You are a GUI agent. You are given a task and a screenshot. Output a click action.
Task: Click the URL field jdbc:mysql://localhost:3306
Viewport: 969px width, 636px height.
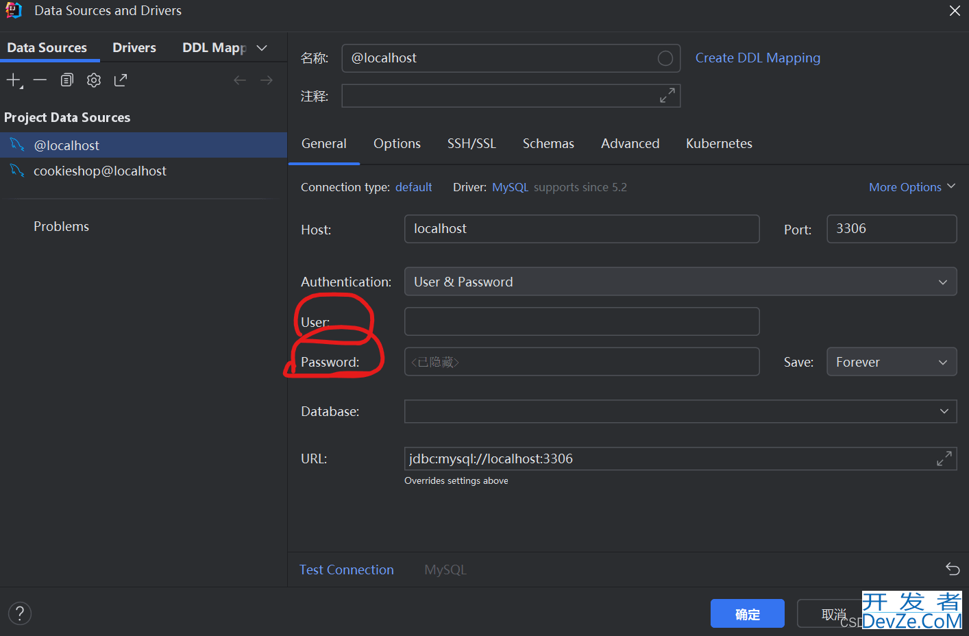point(680,458)
